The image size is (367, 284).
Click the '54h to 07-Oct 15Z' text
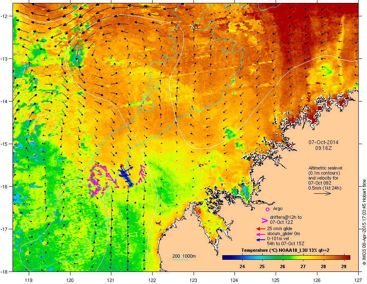[286, 243]
